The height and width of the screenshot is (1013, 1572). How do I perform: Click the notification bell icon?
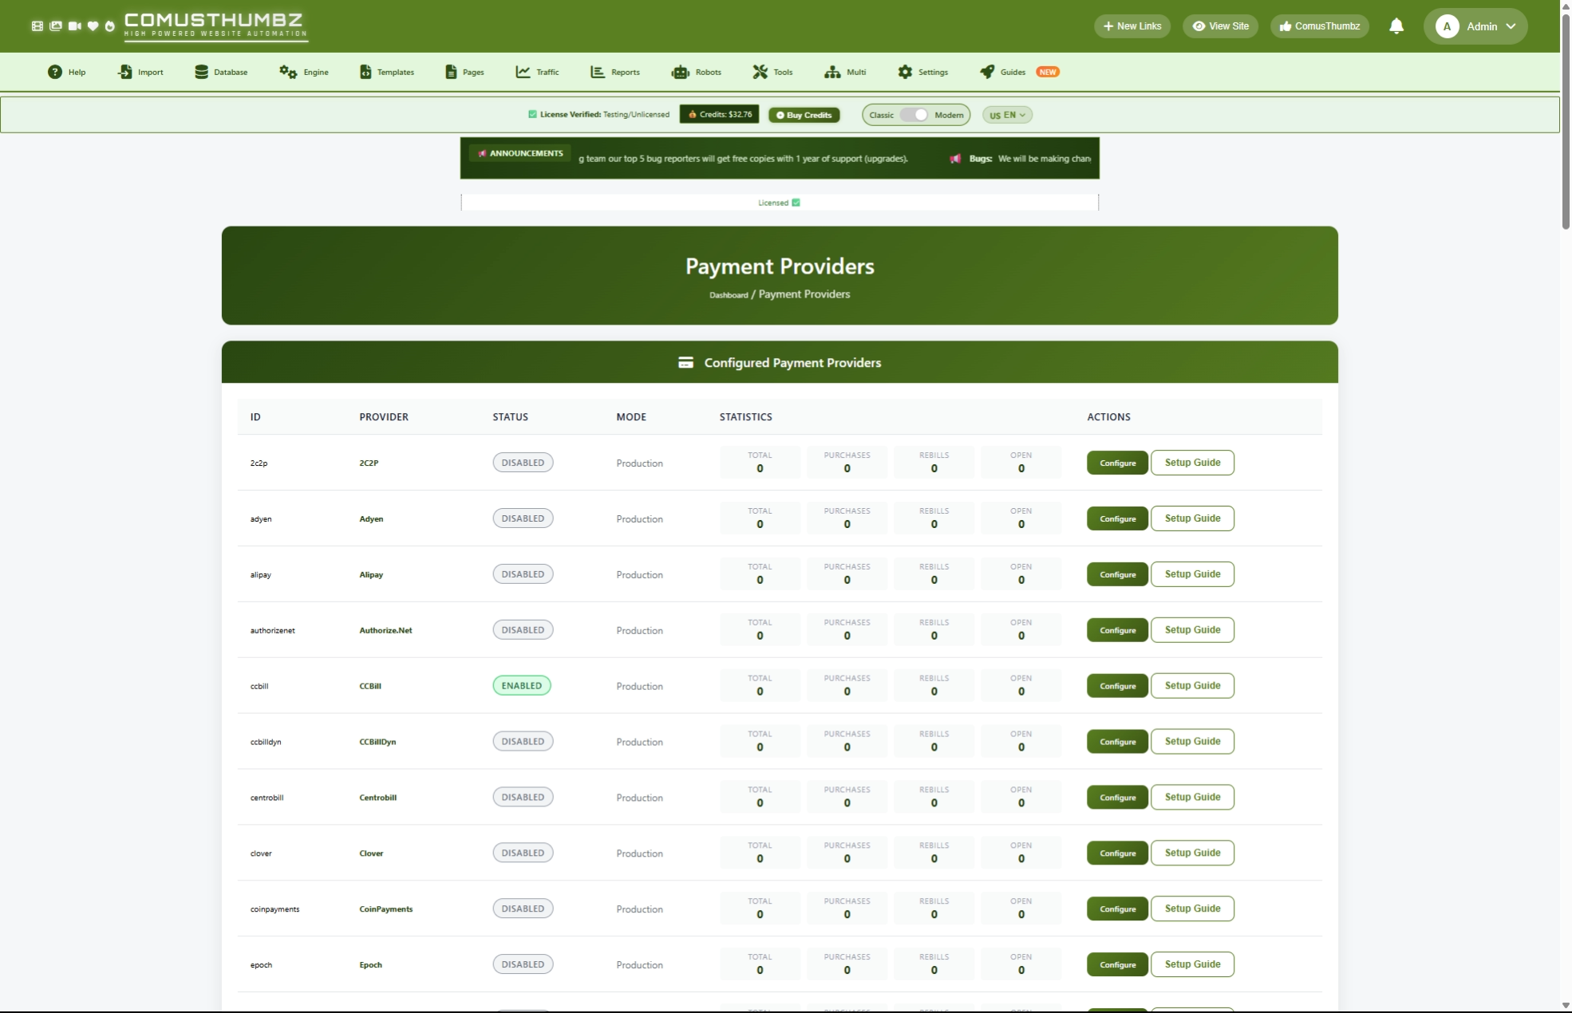point(1396,26)
